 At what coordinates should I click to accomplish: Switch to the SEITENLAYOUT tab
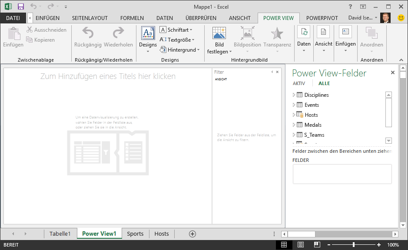coord(90,18)
